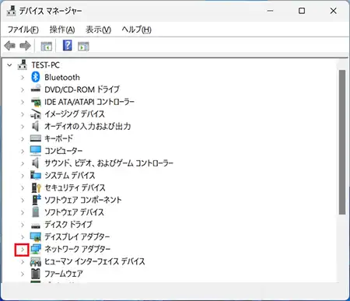Click the オーディオの入力および出力 speaker icon
Screen dimensions: 350x301
click(x=36, y=126)
